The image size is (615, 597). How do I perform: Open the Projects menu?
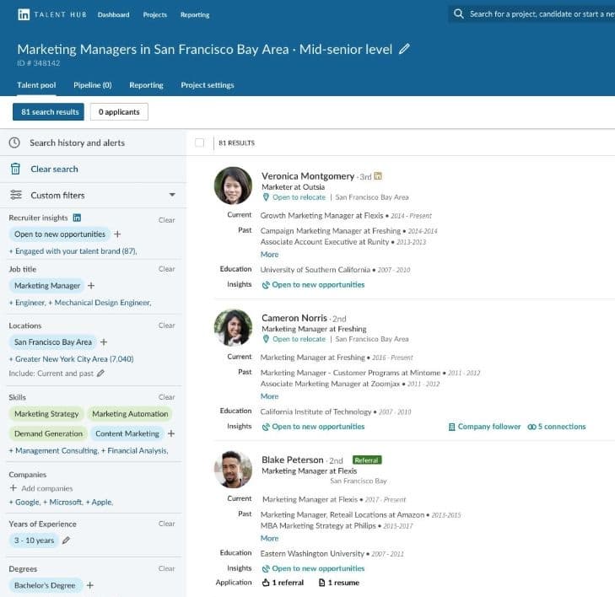point(155,14)
